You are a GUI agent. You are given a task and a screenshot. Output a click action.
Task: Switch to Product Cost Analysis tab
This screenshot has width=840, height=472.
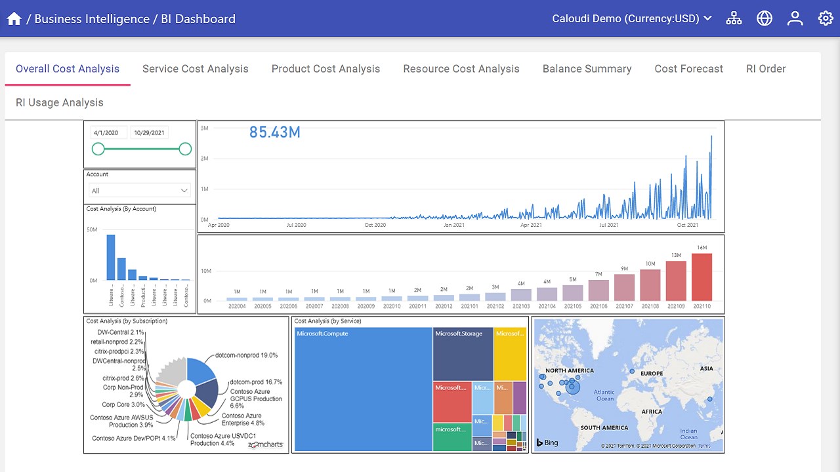(325, 69)
